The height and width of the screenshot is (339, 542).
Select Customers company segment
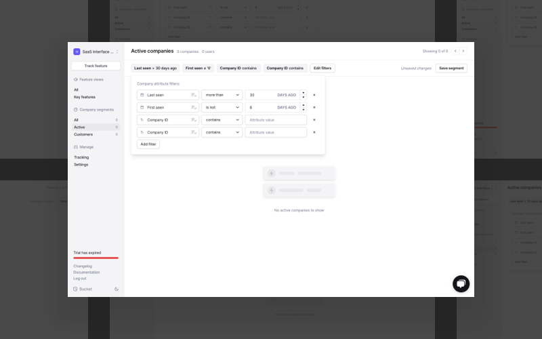83,134
